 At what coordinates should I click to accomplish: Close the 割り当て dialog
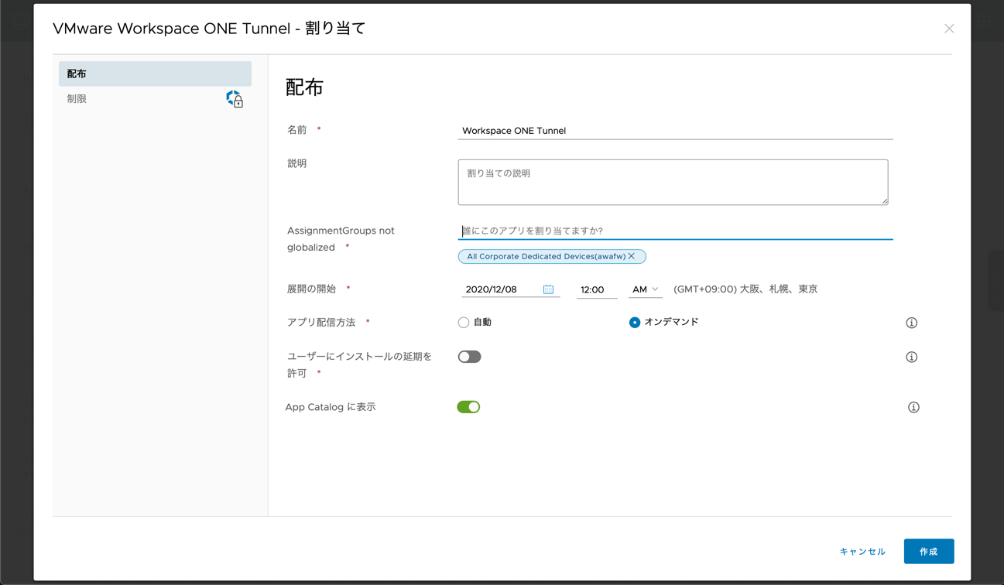tap(949, 29)
